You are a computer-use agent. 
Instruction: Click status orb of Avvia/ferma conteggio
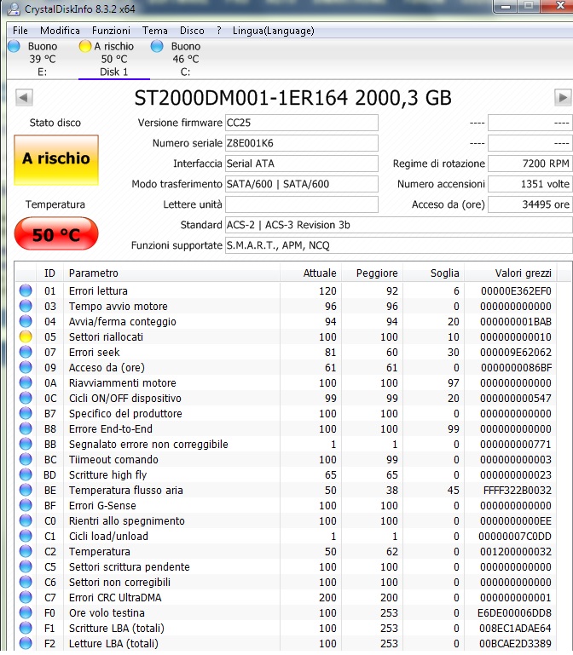[26, 322]
